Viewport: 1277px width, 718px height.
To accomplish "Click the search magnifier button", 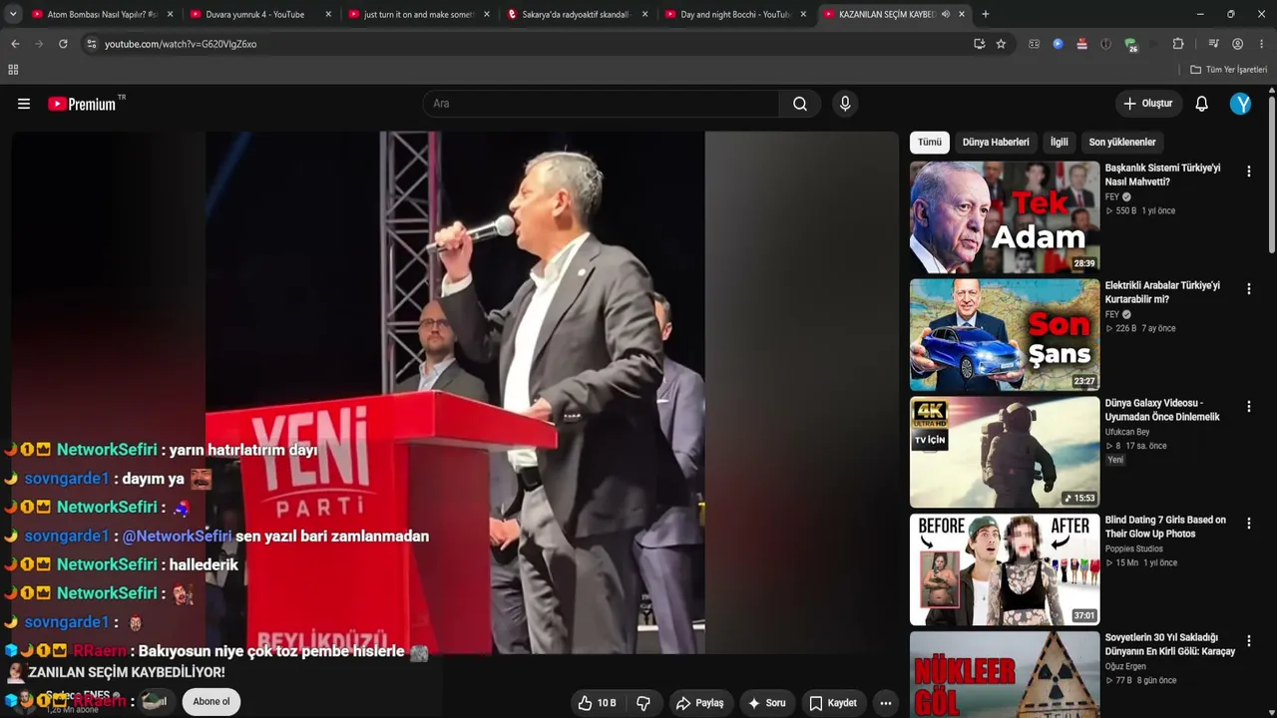I will (800, 104).
